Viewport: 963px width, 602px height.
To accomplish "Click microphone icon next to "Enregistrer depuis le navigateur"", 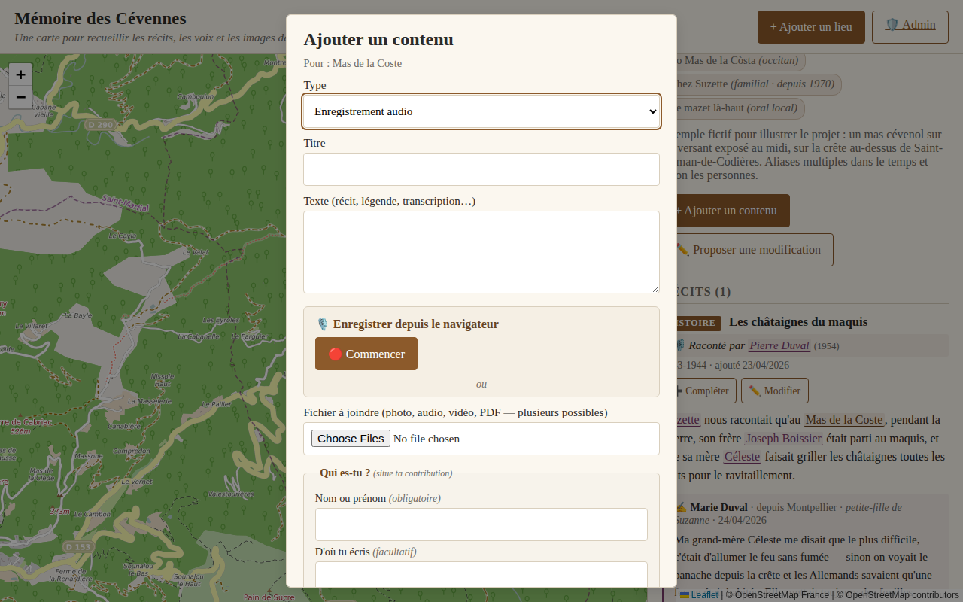I will click(x=322, y=324).
